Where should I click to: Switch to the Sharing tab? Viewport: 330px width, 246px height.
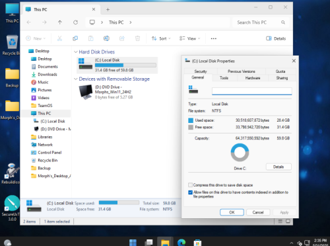click(282, 78)
